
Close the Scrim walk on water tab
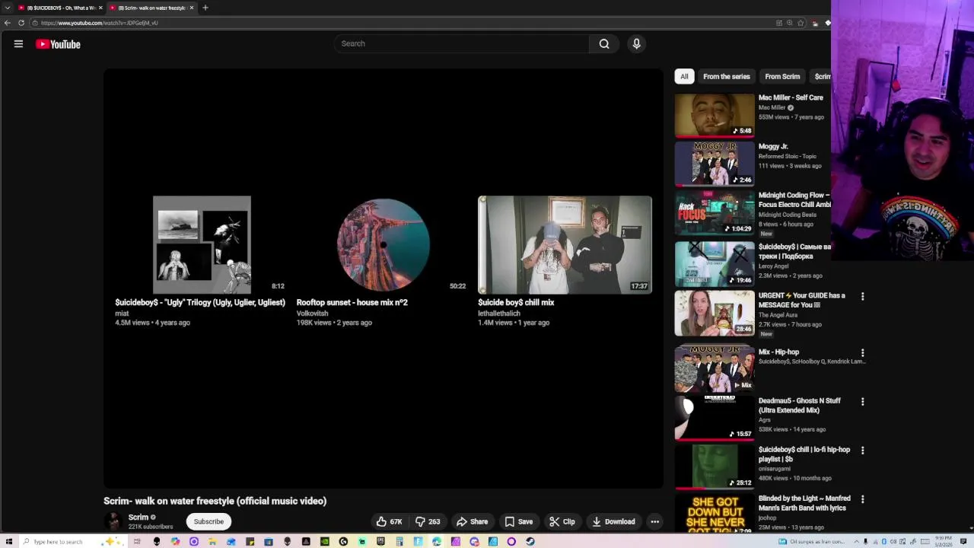point(192,8)
